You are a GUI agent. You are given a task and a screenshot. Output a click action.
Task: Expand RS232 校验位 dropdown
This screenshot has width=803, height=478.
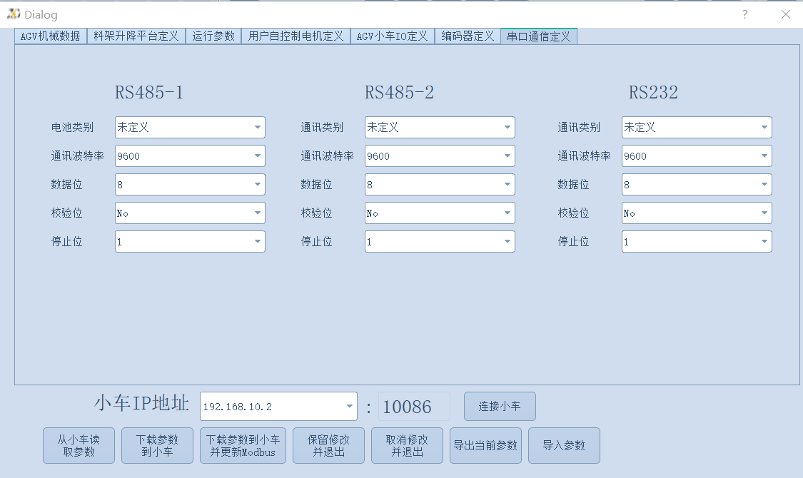(697, 213)
